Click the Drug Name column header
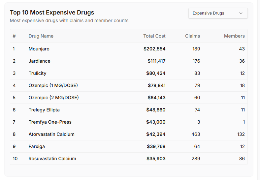Viewport: 260px width, 180px height. [x=41, y=36]
